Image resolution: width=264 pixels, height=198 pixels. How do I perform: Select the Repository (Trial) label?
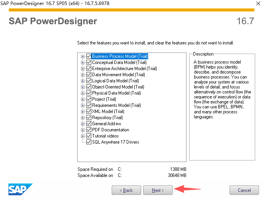(107, 118)
